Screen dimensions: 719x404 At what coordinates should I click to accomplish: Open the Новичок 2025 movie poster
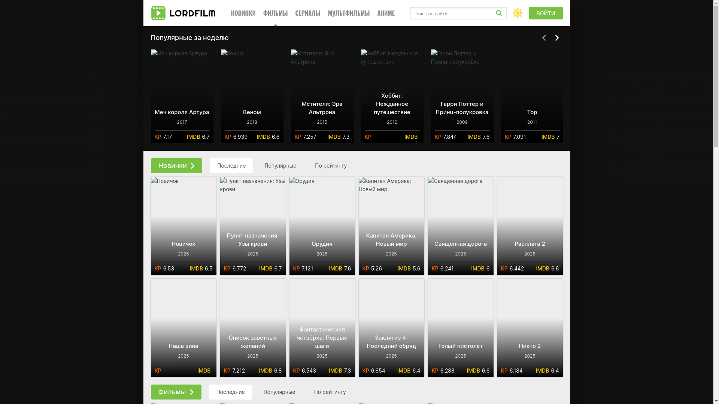click(x=183, y=209)
